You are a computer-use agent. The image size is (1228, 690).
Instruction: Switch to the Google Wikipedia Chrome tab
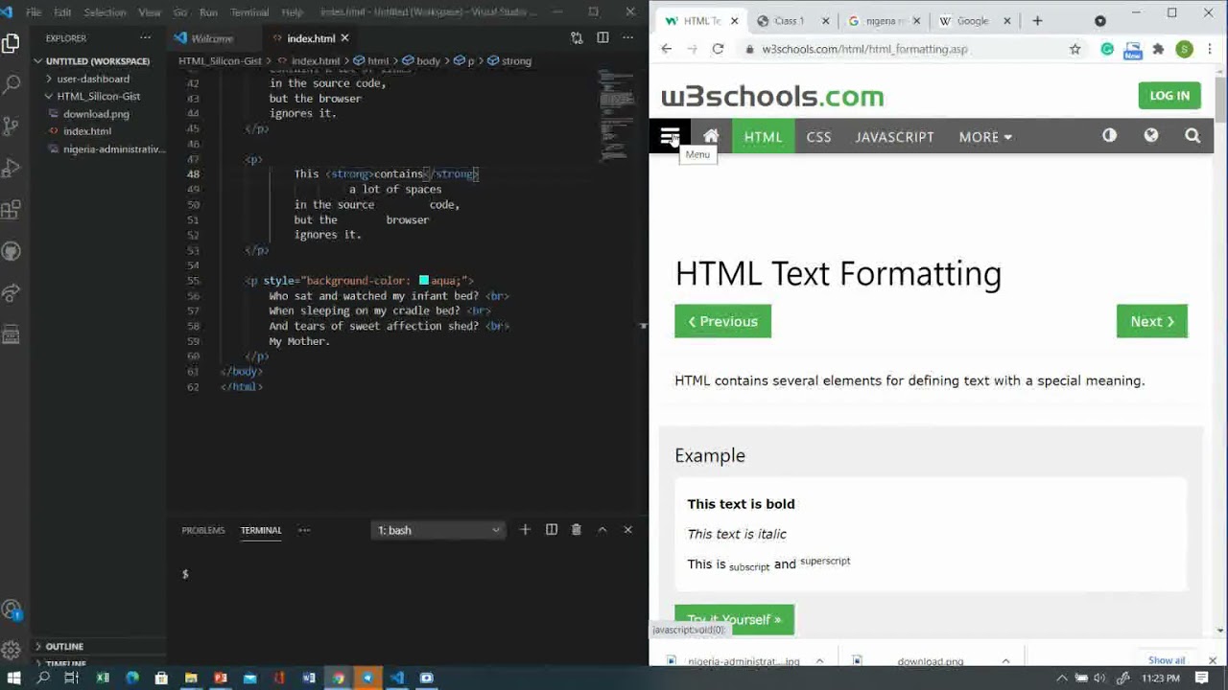[972, 20]
